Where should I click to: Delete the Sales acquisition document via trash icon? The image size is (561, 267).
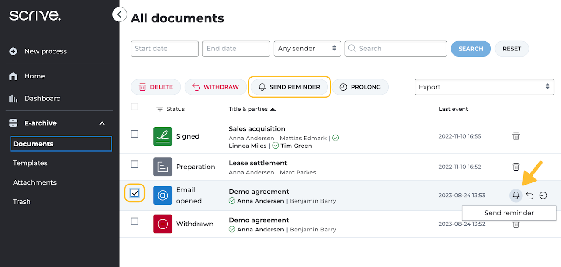516,136
